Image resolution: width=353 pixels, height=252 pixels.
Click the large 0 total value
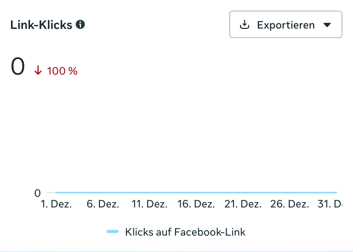[18, 67]
